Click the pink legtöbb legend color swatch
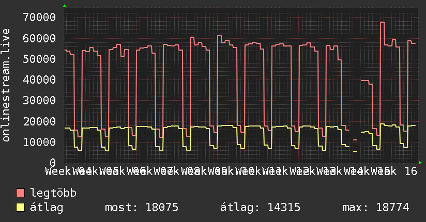This screenshot has height=222, width=426. point(20,193)
